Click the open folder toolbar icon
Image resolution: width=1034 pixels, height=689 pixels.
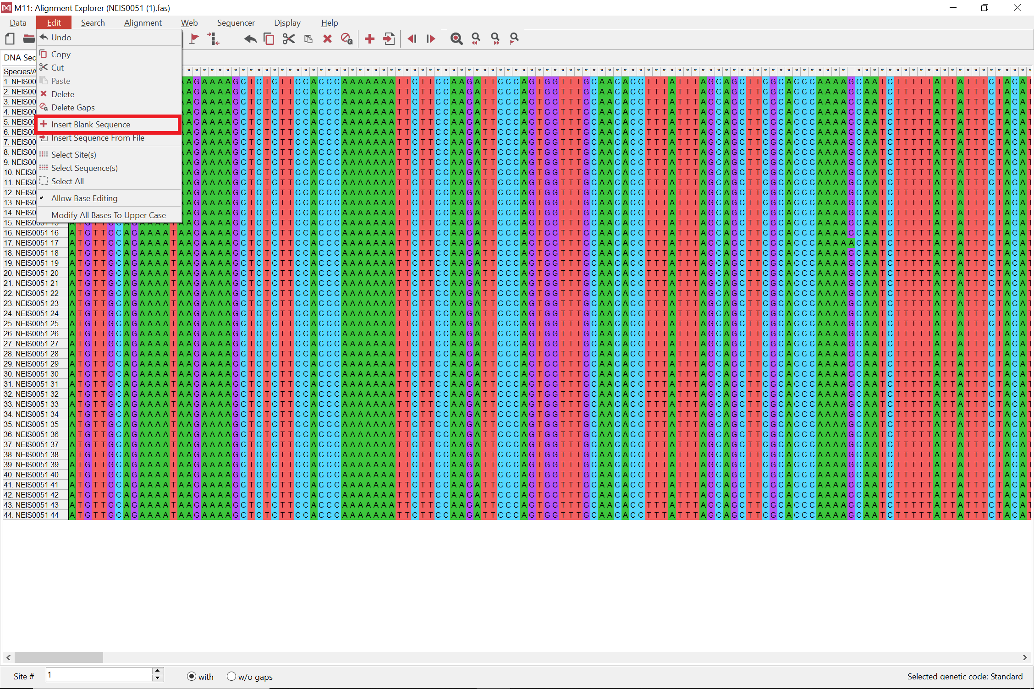point(29,39)
